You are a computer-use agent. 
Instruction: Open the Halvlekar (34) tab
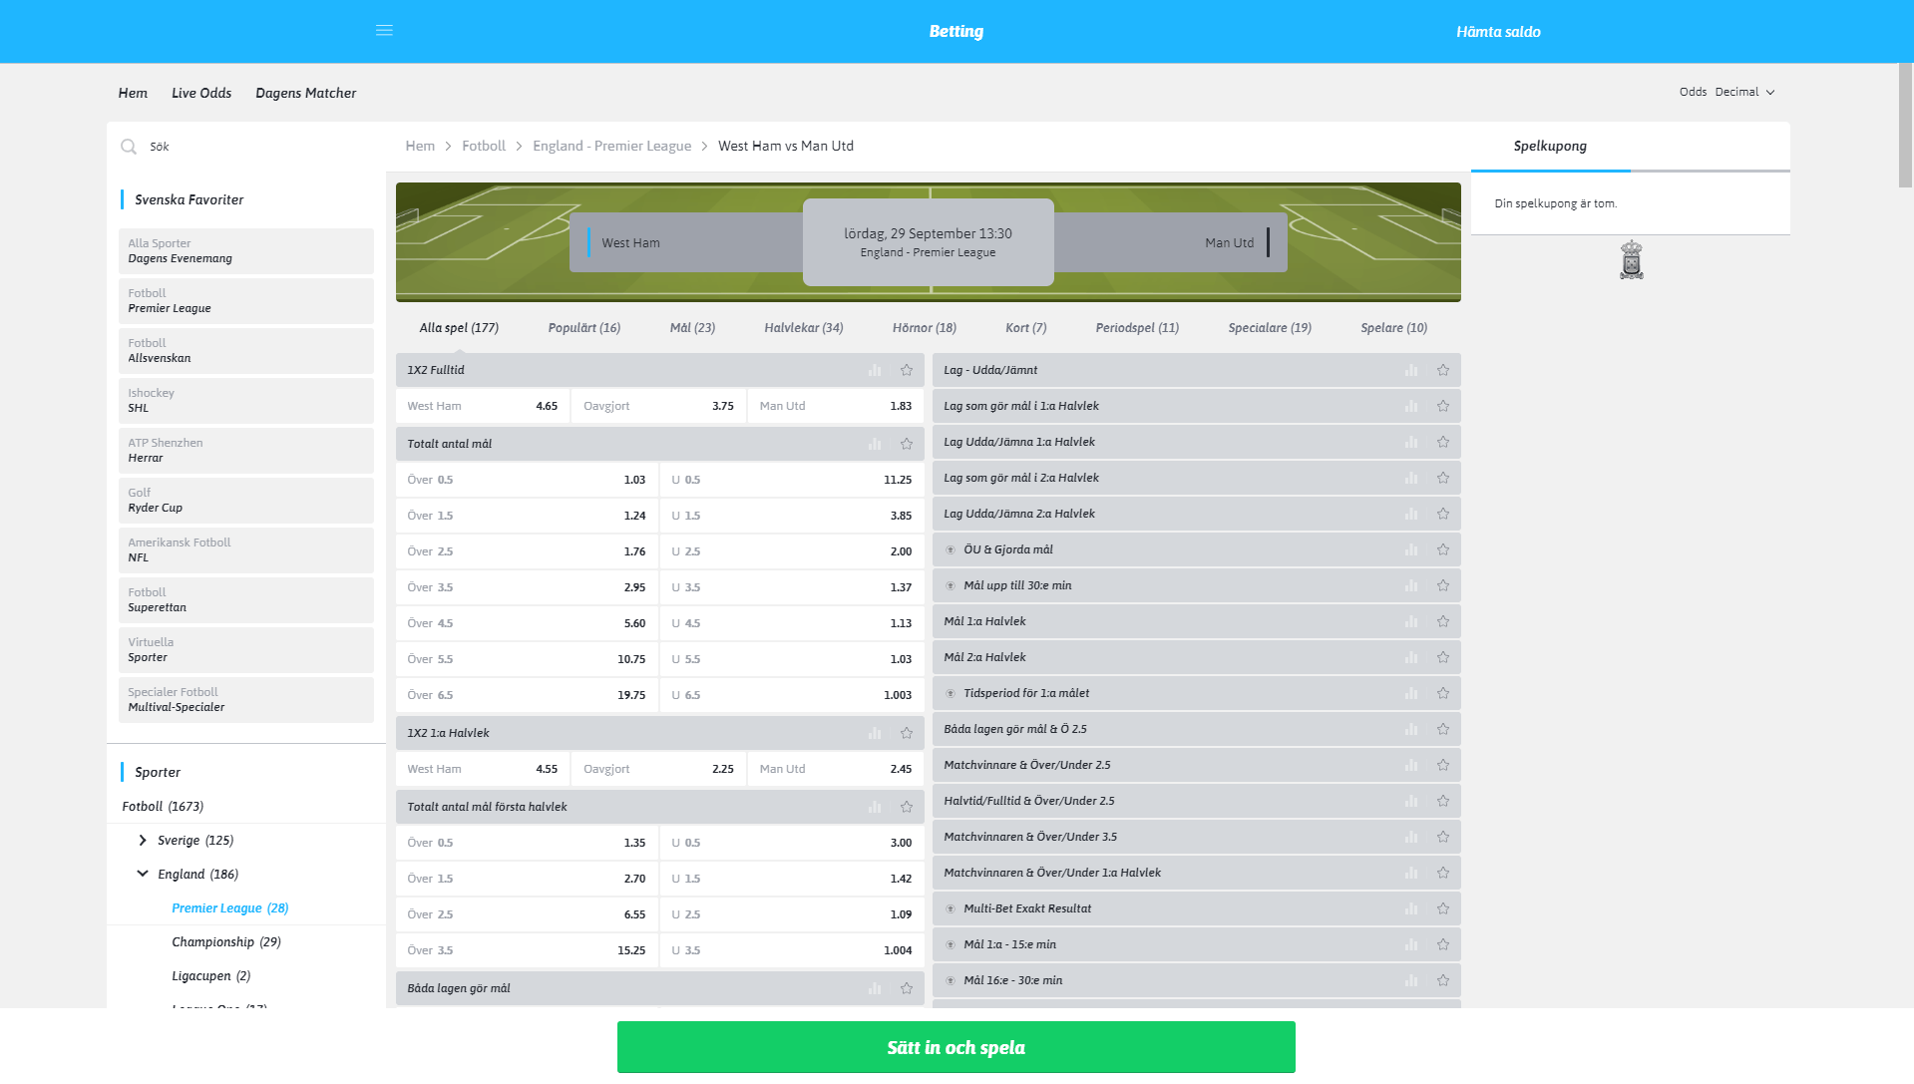804,328
